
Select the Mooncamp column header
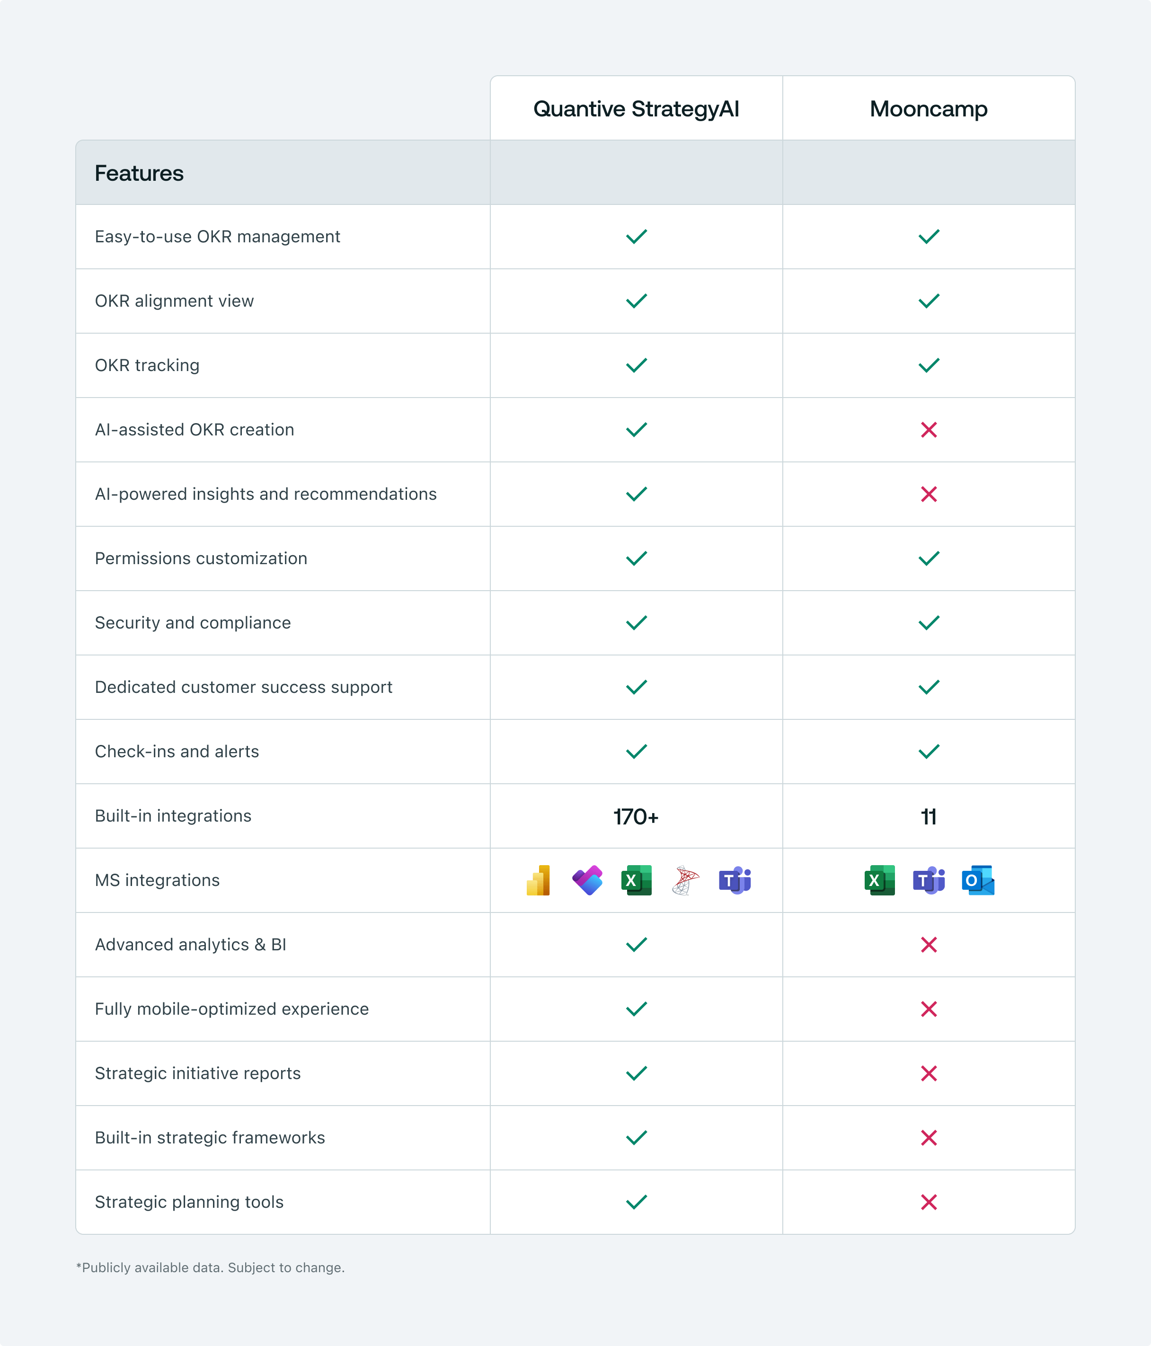[x=928, y=109]
